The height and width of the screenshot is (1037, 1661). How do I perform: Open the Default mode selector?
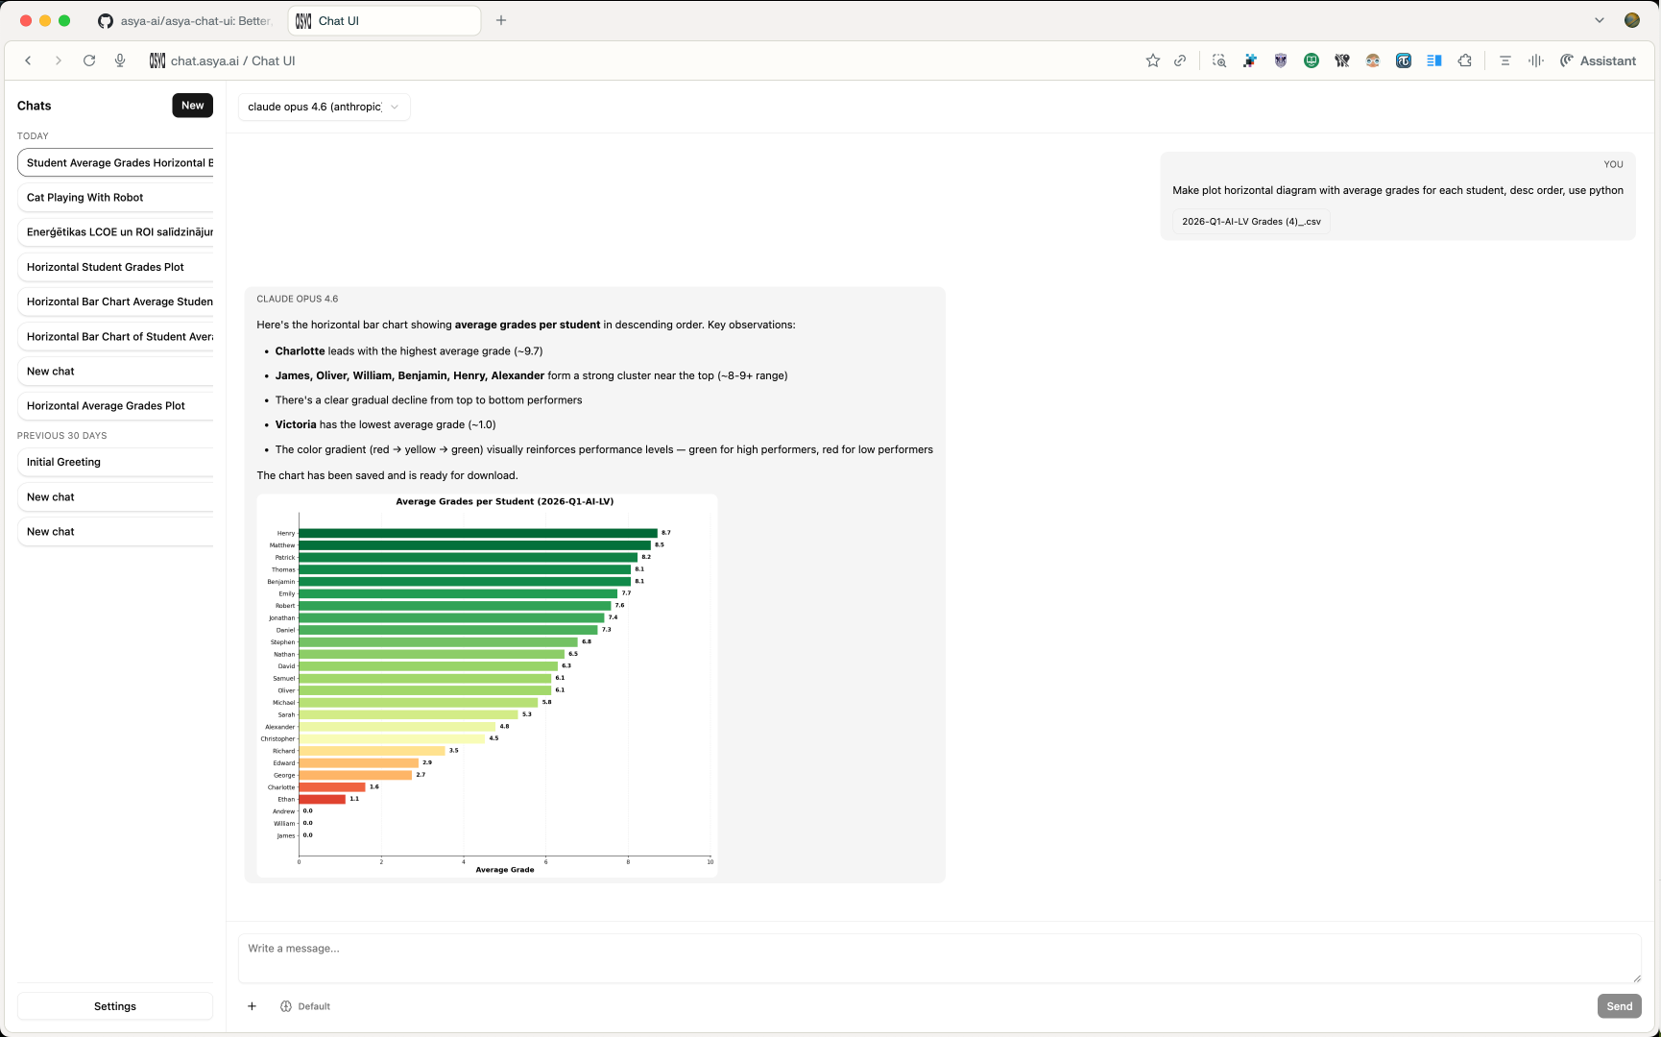coord(305,1006)
